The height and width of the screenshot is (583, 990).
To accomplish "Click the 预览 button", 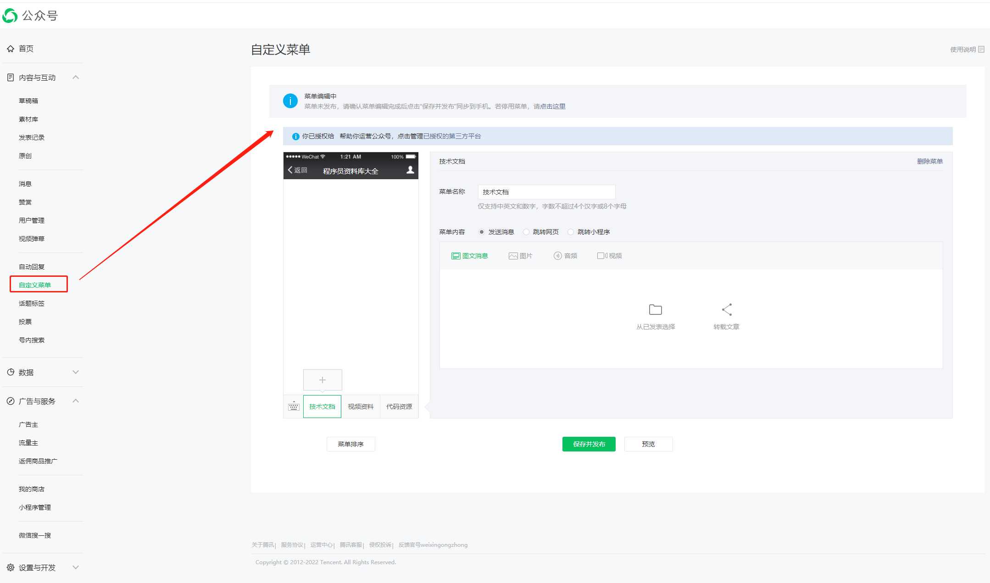I will pos(648,444).
